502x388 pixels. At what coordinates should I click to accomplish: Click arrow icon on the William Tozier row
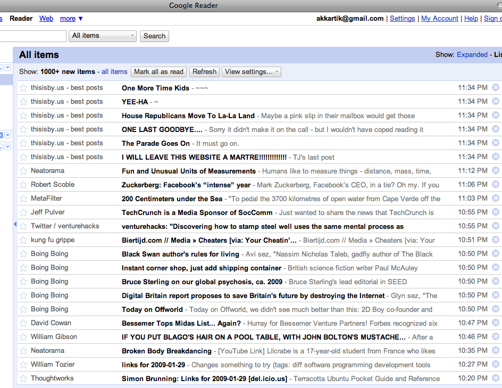coord(495,364)
